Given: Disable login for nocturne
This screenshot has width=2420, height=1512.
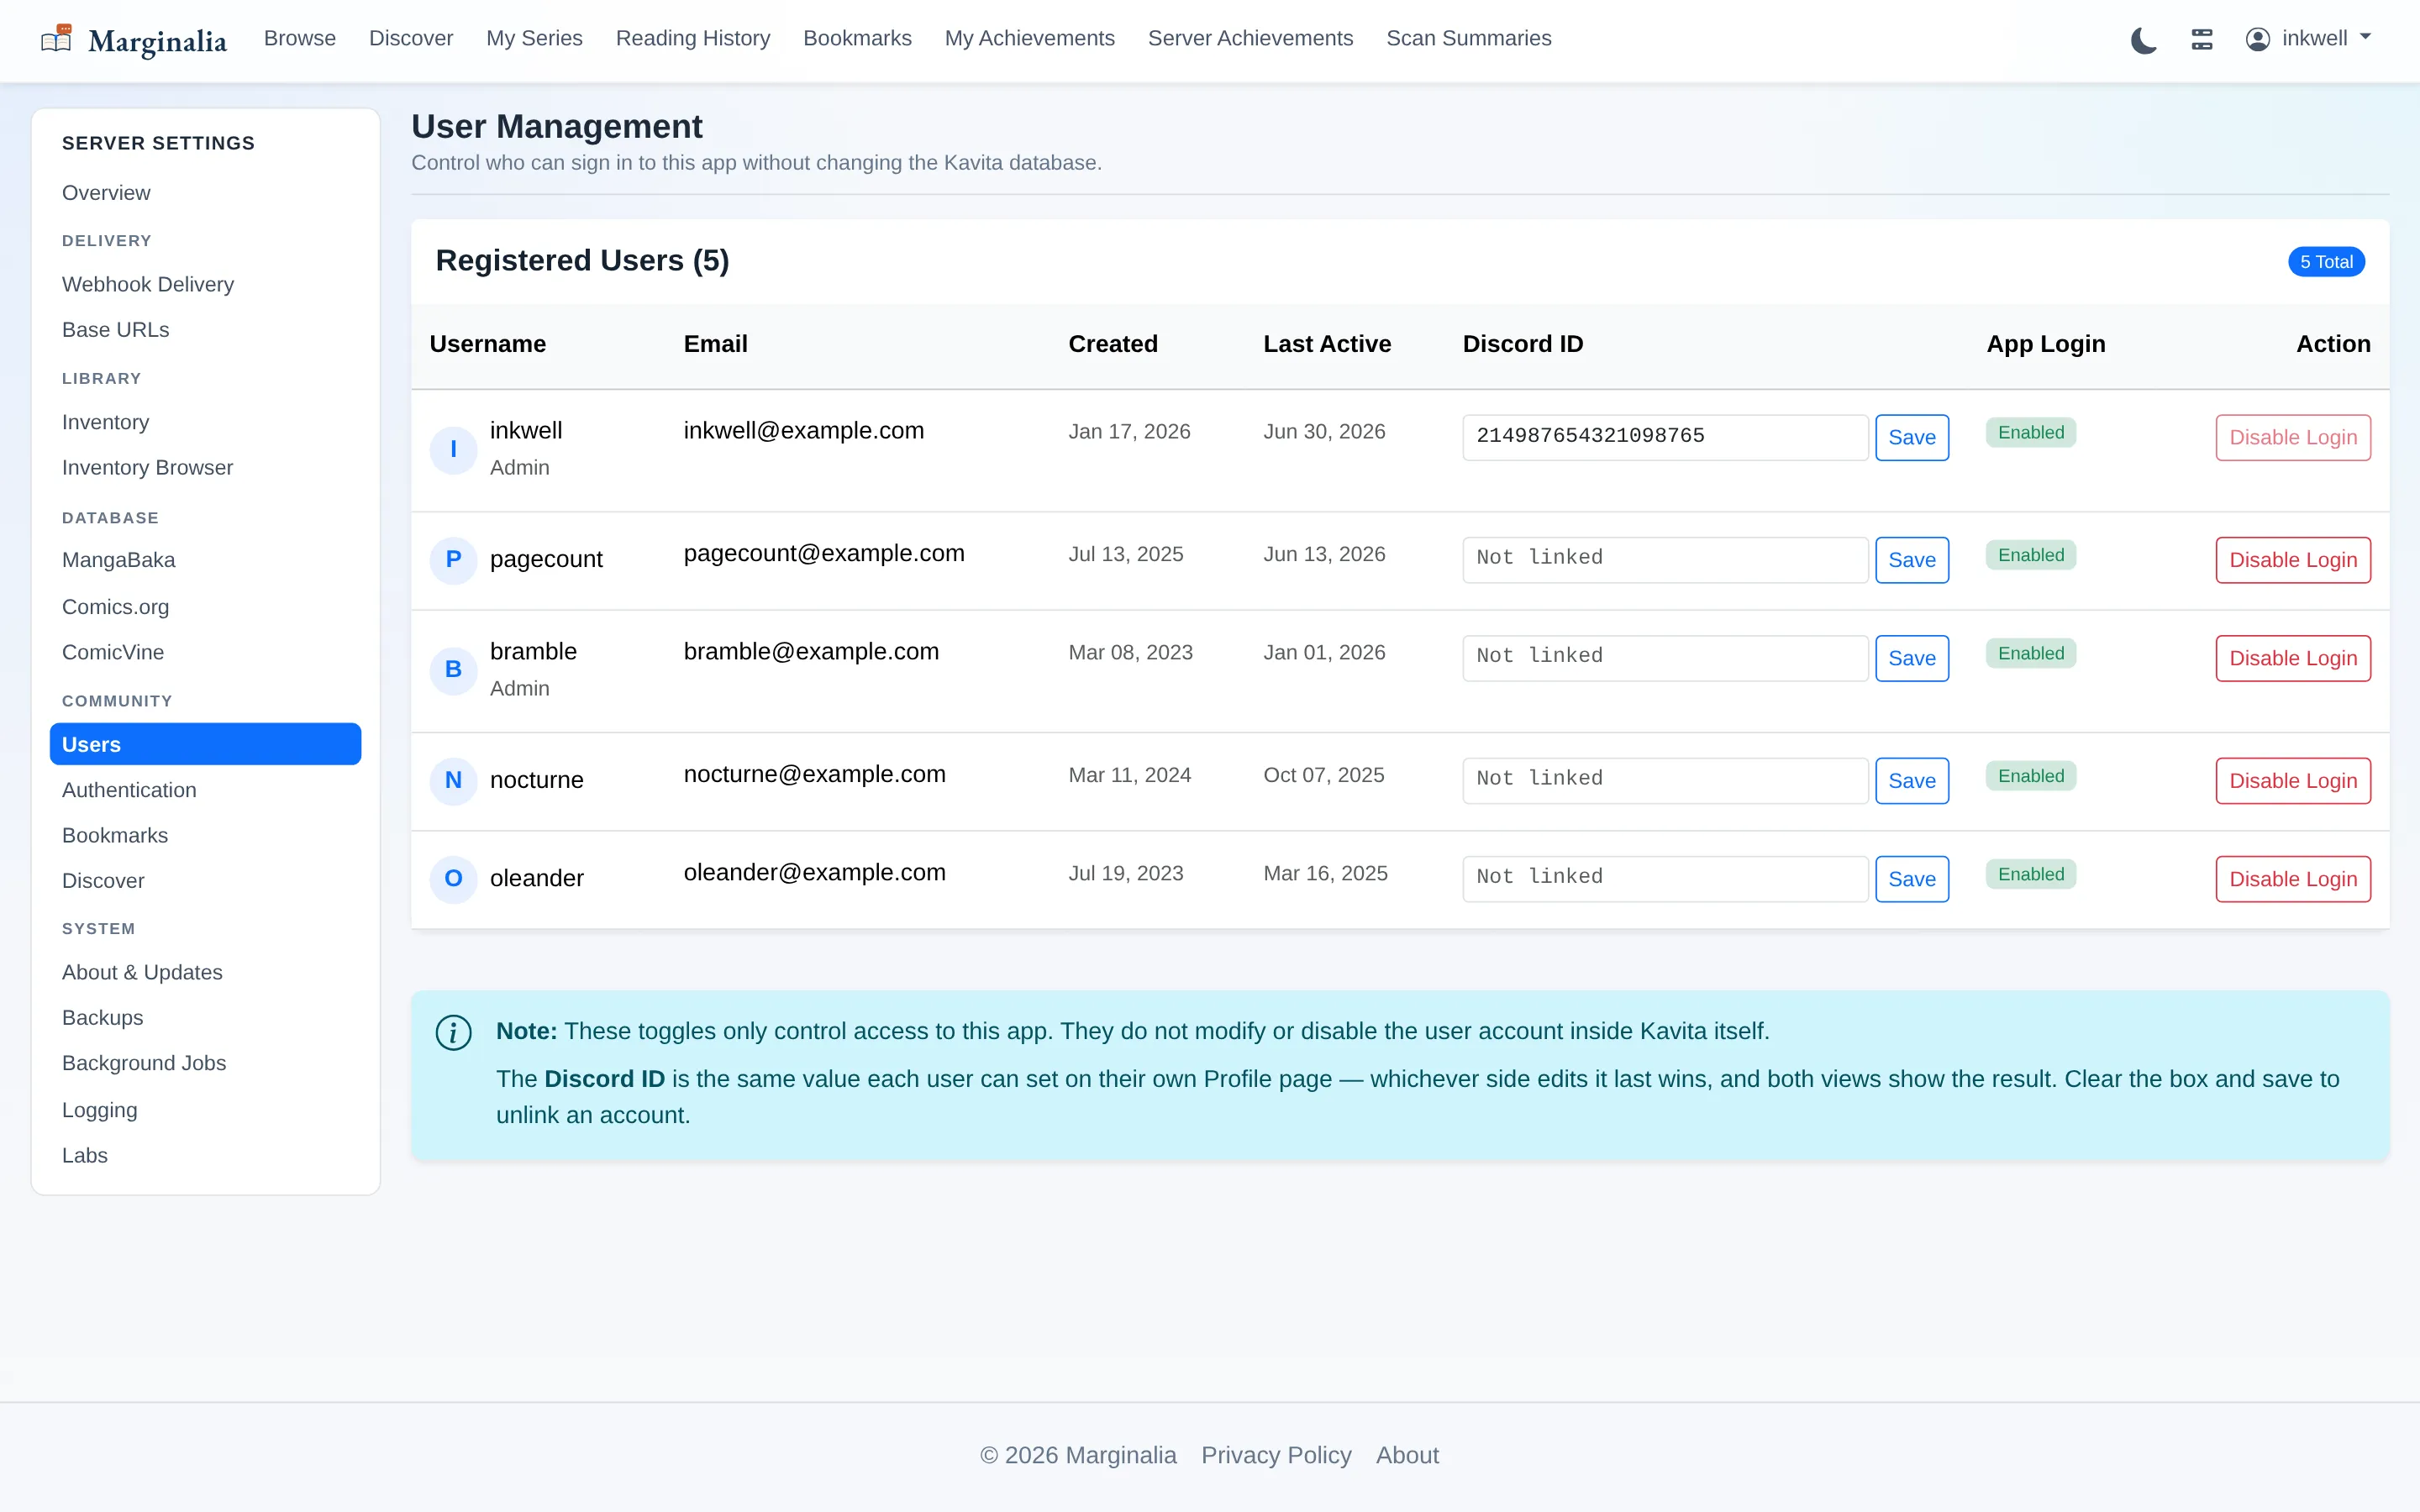Looking at the screenshot, I should click(x=2292, y=781).
